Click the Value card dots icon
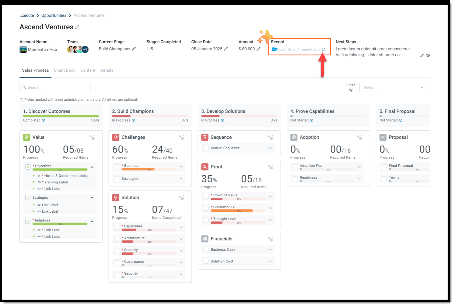This screenshot has height=306, width=454. (93, 137)
